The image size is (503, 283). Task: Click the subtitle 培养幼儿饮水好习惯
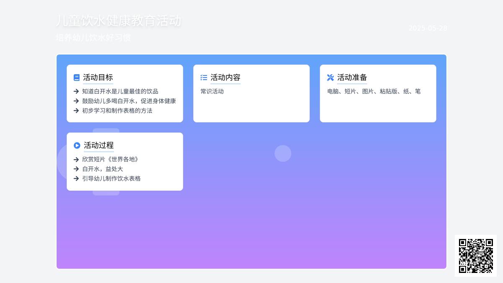click(93, 38)
